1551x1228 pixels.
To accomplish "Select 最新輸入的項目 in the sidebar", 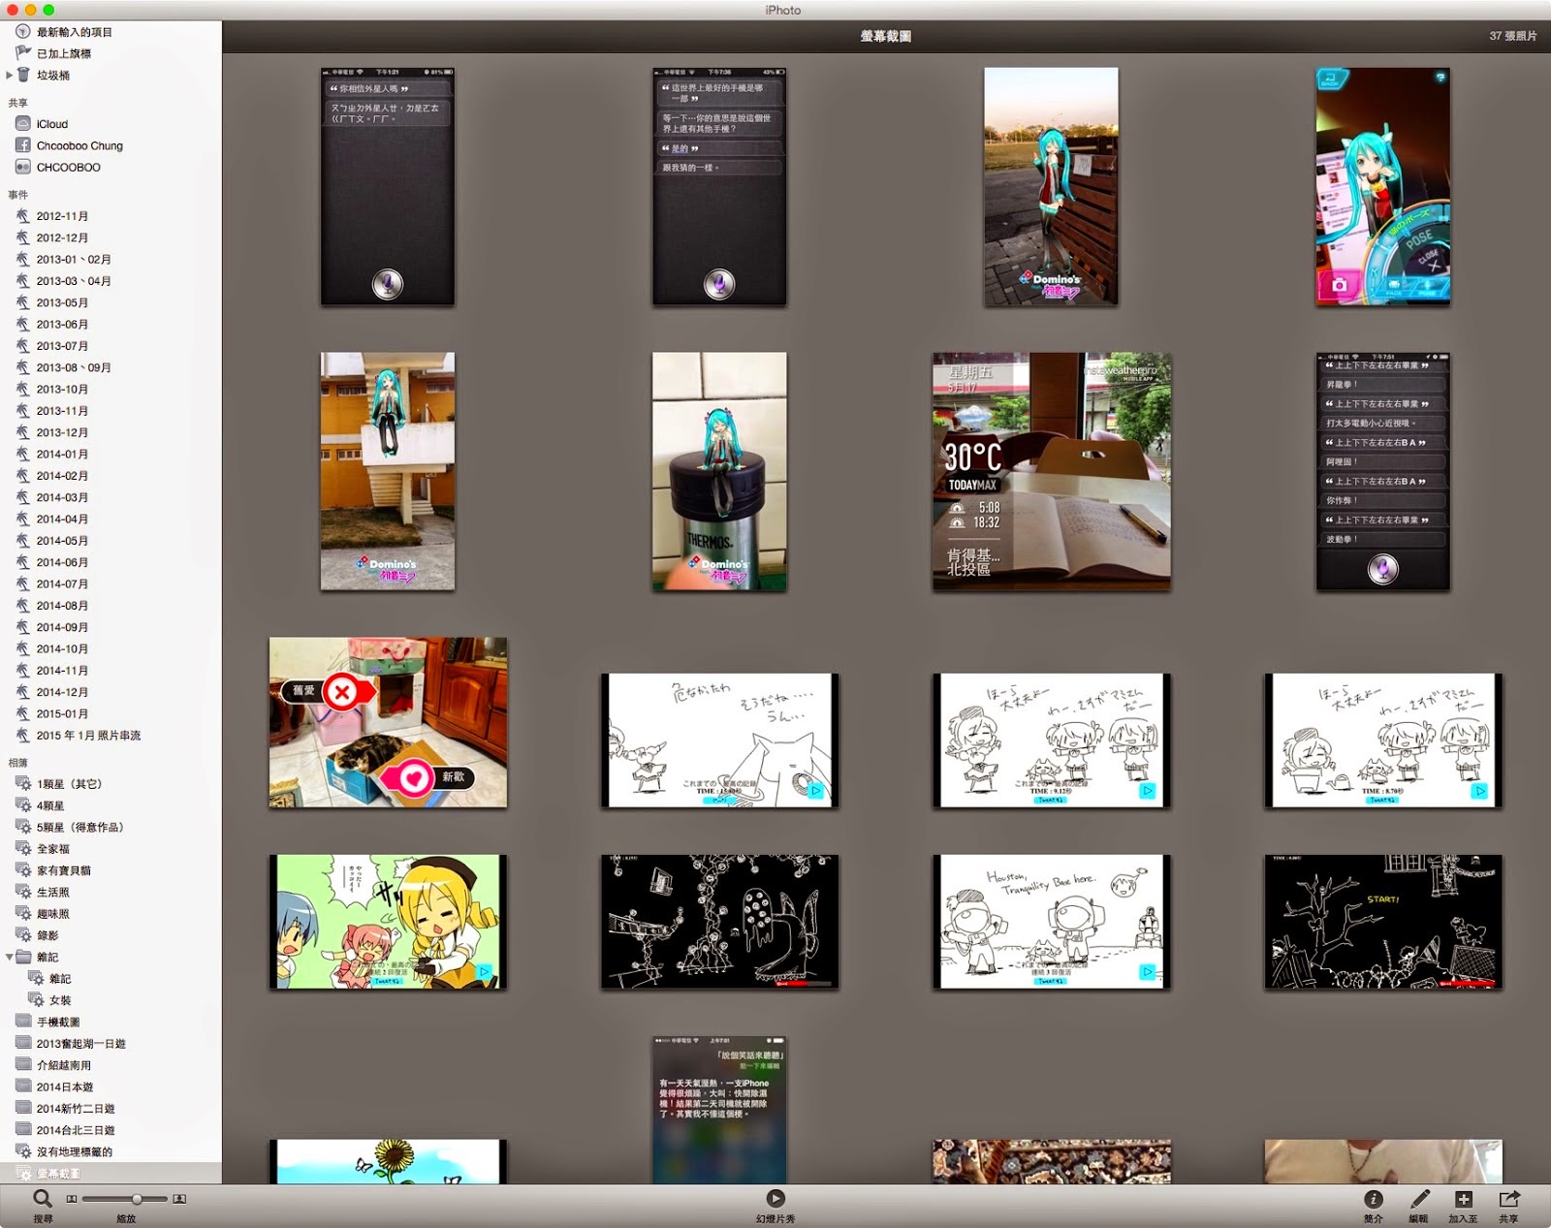I will point(75,32).
